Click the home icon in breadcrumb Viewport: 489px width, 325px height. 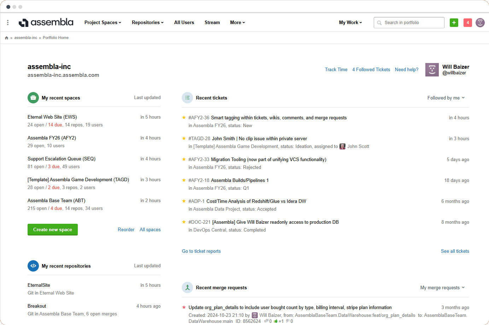pyautogui.click(x=6, y=38)
